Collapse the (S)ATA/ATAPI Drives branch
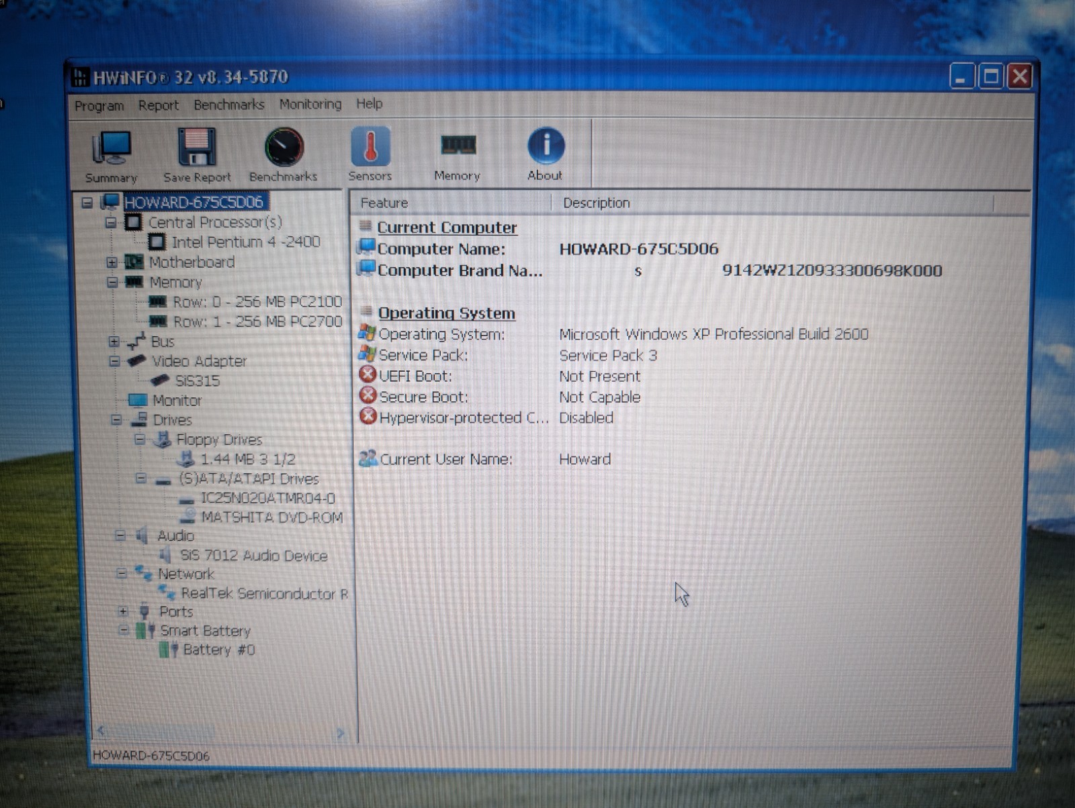1075x808 pixels. (140, 478)
